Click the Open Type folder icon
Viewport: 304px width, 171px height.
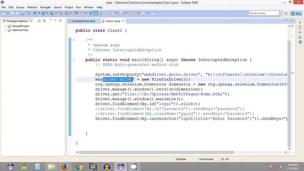pyautogui.click(x=76, y=13)
